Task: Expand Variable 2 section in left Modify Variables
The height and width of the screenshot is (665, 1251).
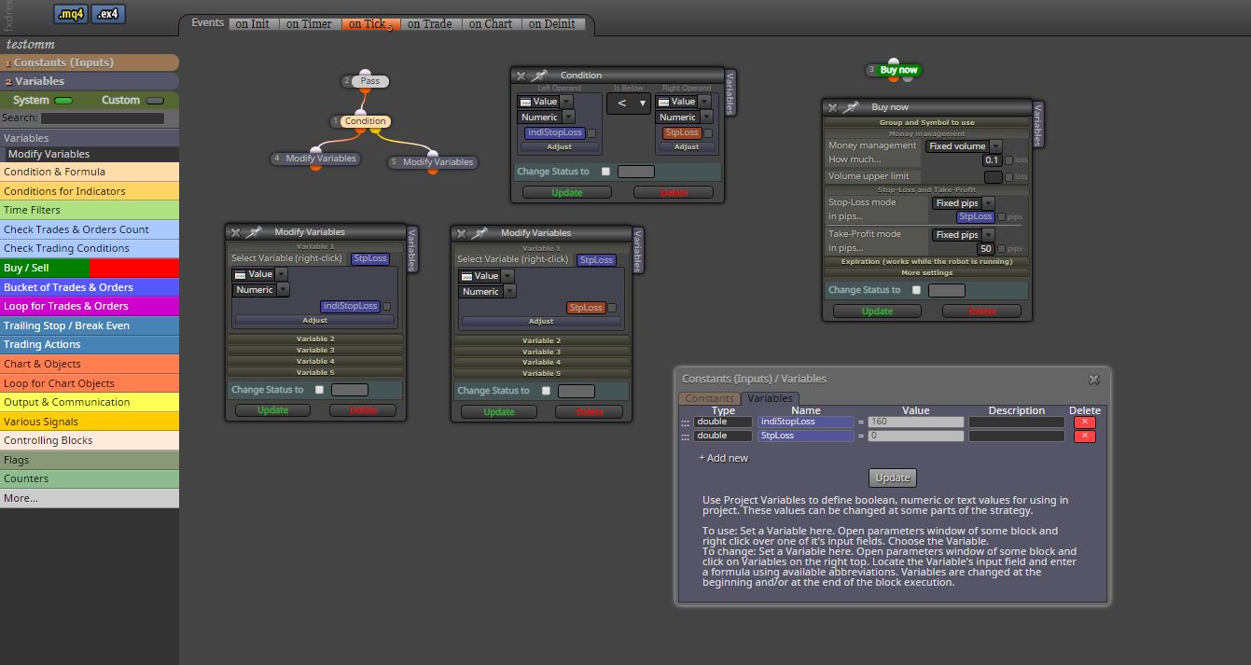Action: [x=315, y=339]
